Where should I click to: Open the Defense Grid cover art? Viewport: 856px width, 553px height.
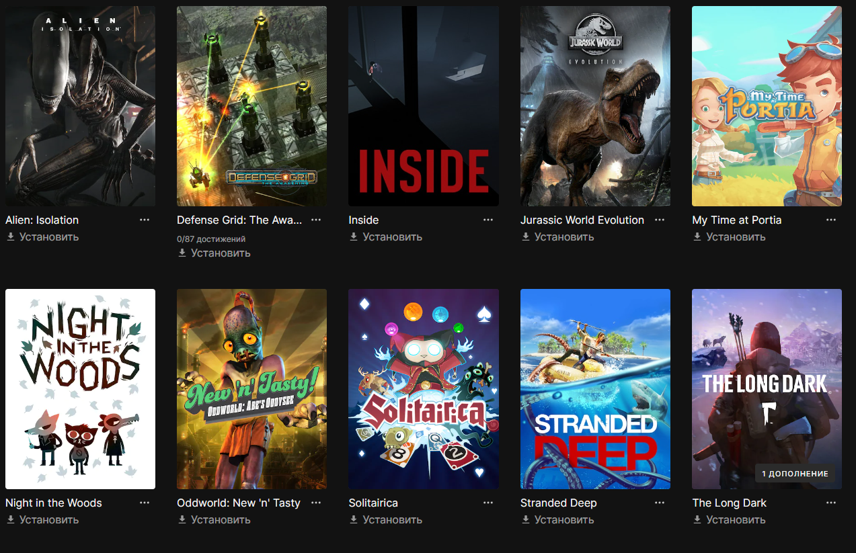click(x=251, y=106)
